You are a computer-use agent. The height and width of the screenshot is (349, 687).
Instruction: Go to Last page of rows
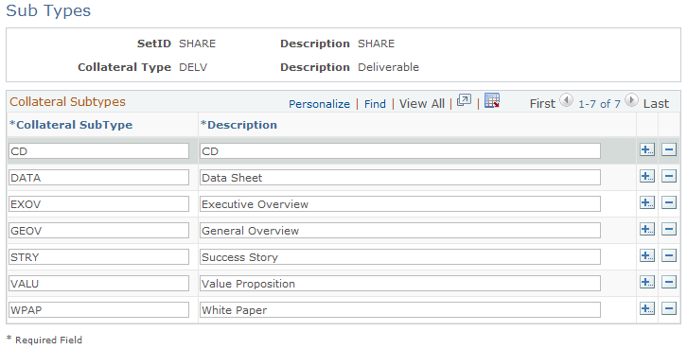click(x=656, y=104)
